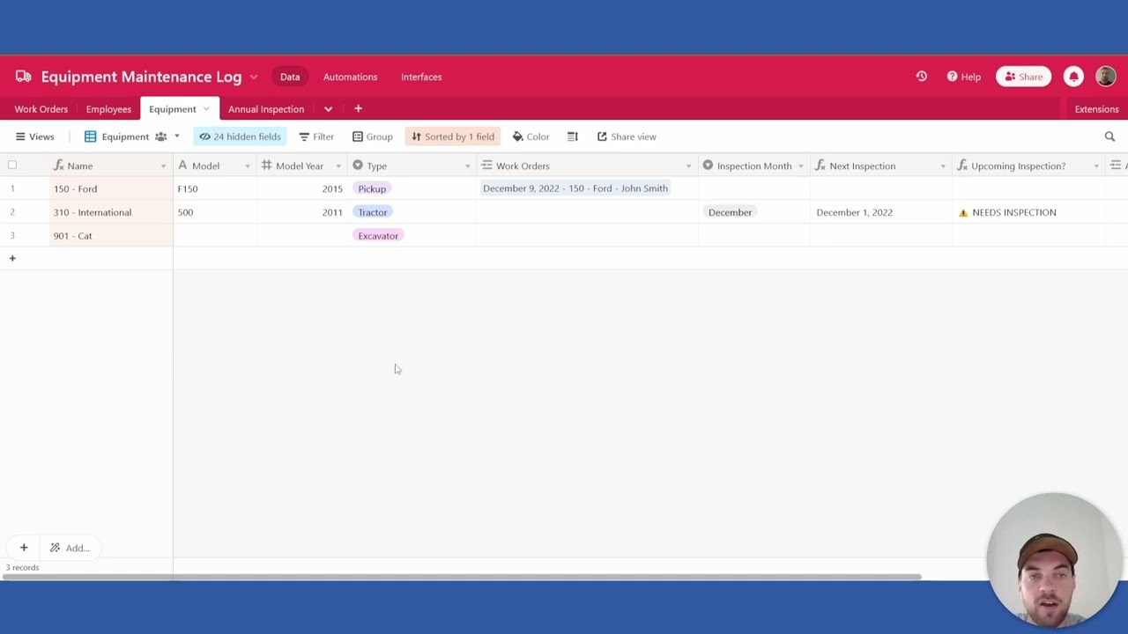
Task: Open Color options paint icon
Action: click(518, 136)
